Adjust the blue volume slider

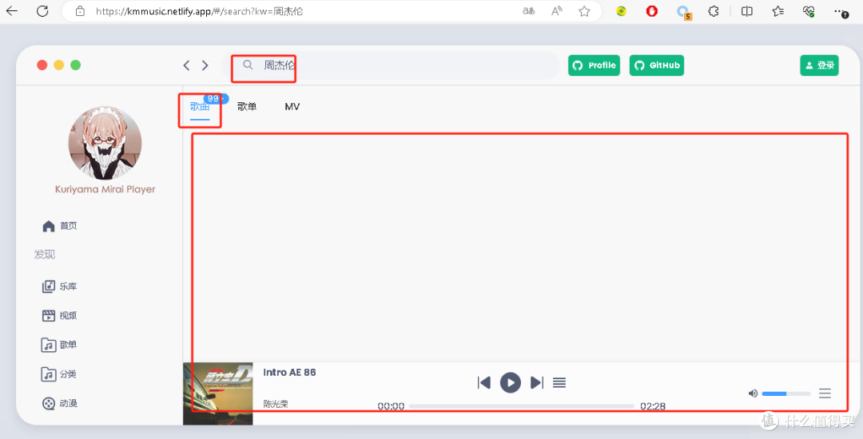click(x=786, y=394)
